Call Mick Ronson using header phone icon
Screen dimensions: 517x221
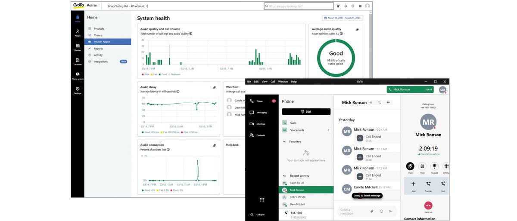click(380, 103)
